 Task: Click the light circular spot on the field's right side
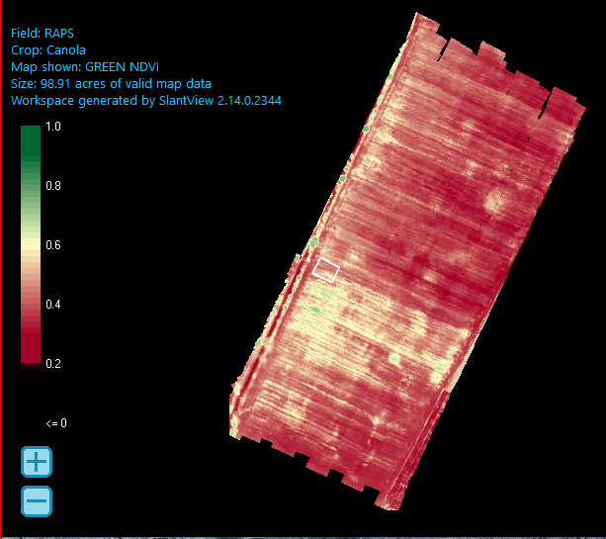click(x=491, y=202)
